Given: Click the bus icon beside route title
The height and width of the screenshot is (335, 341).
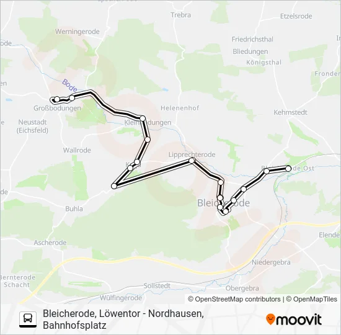Looking at the screenshot, I should 28,319.
